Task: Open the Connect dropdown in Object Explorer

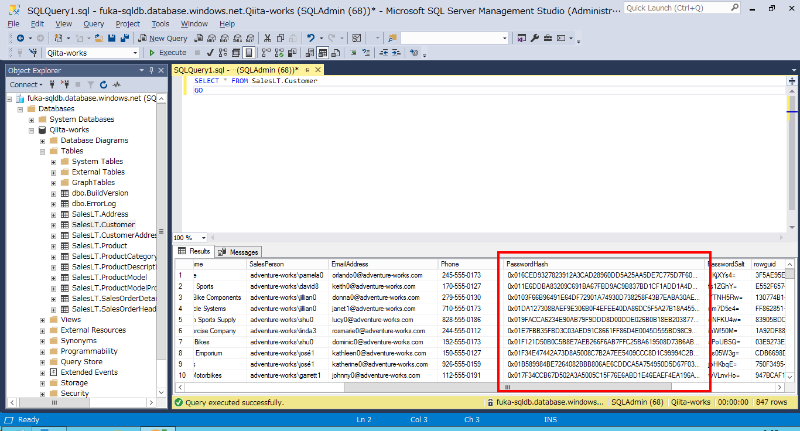Action: coord(26,84)
